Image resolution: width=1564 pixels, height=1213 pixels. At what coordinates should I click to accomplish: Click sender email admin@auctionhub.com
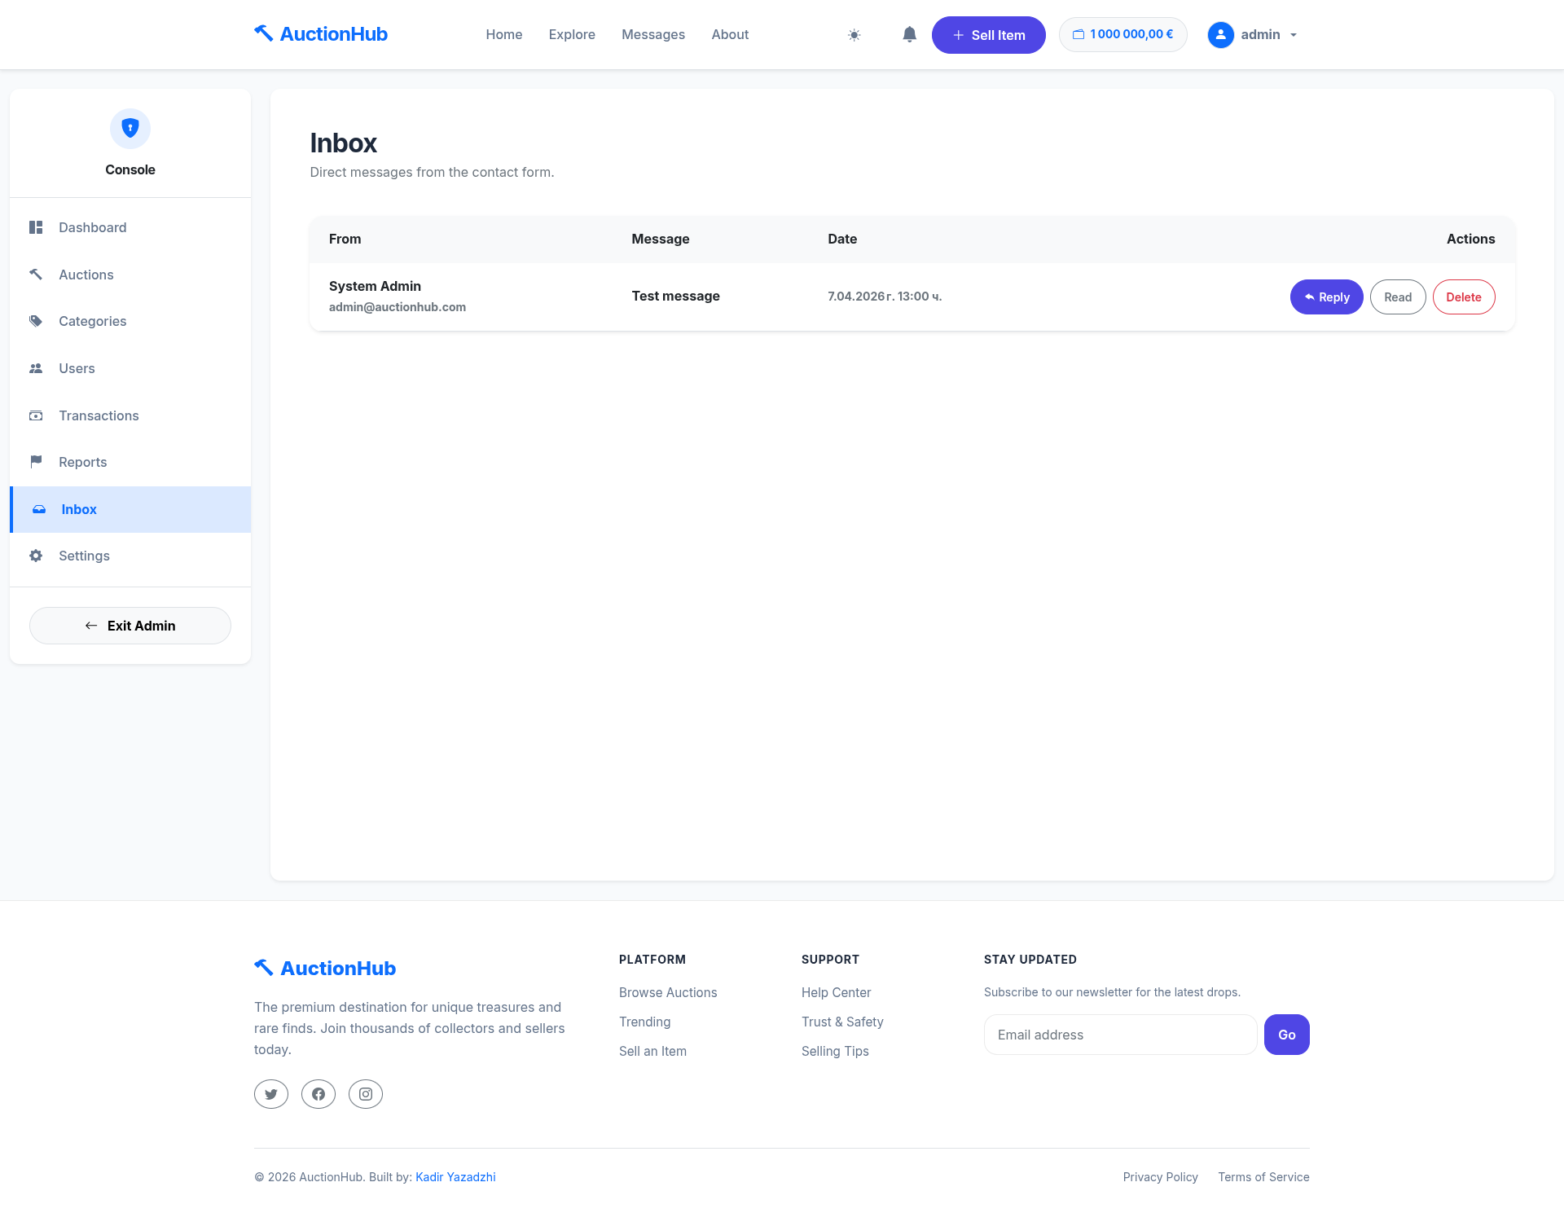click(x=398, y=307)
